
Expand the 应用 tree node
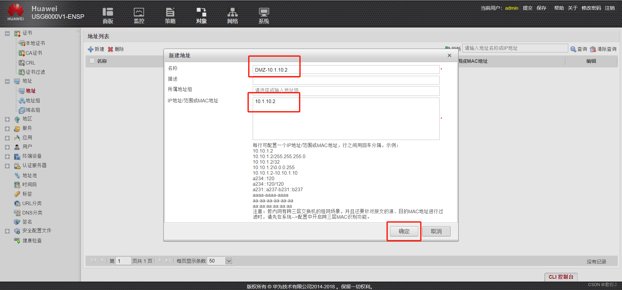(x=7, y=138)
